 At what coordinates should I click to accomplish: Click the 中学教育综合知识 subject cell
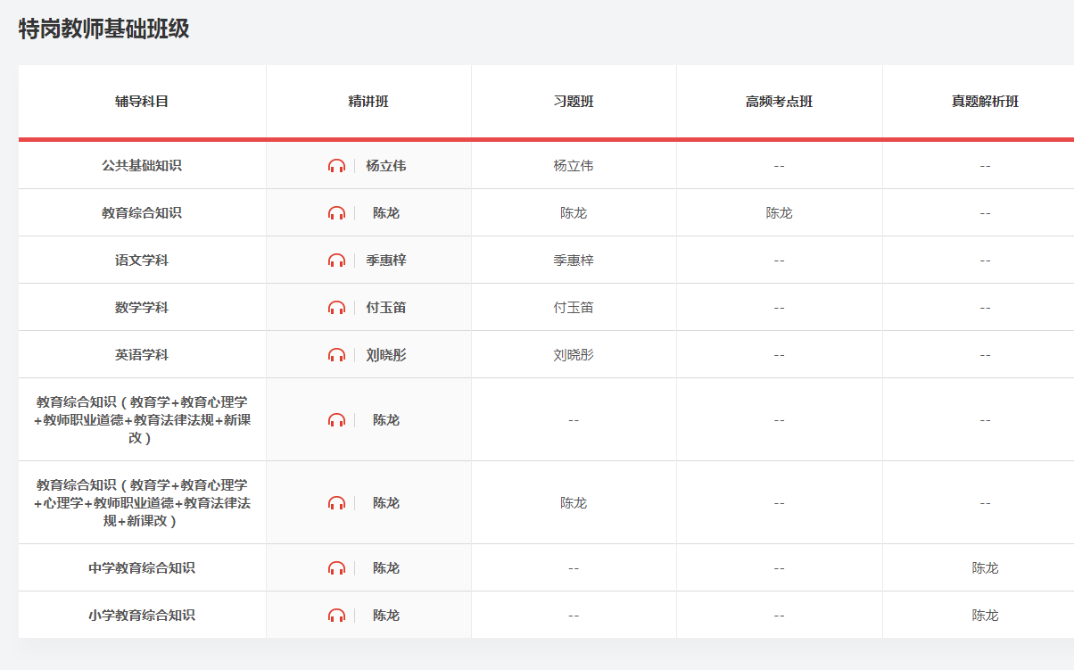pos(142,568)
